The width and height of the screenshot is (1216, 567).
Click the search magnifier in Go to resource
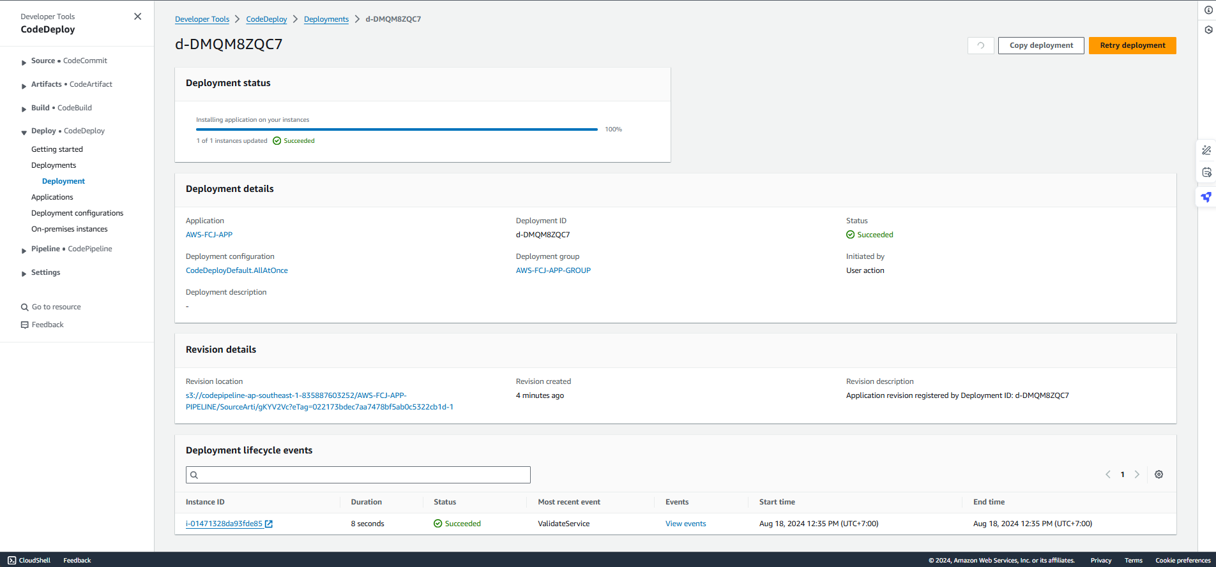(25, 307)
